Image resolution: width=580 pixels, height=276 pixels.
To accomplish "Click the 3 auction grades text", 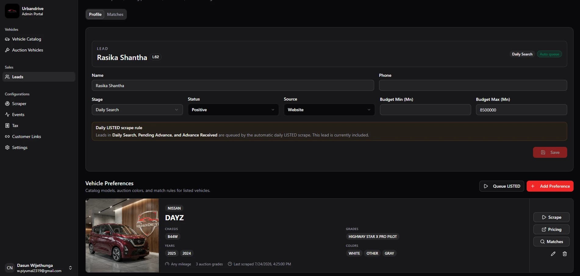I will pyautogui.click(x=209, y=264).
